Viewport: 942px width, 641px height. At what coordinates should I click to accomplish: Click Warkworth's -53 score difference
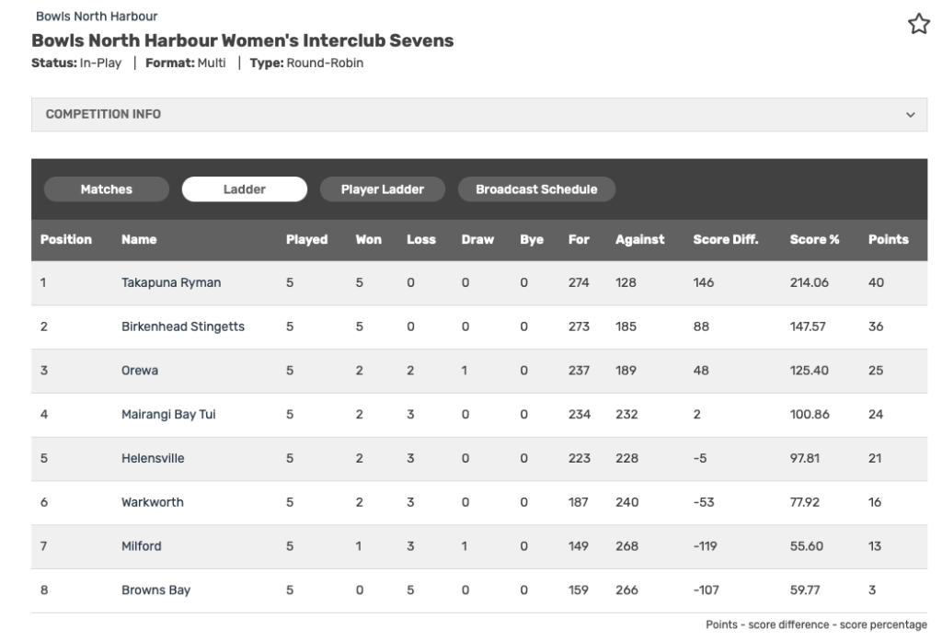click(704, 501)
